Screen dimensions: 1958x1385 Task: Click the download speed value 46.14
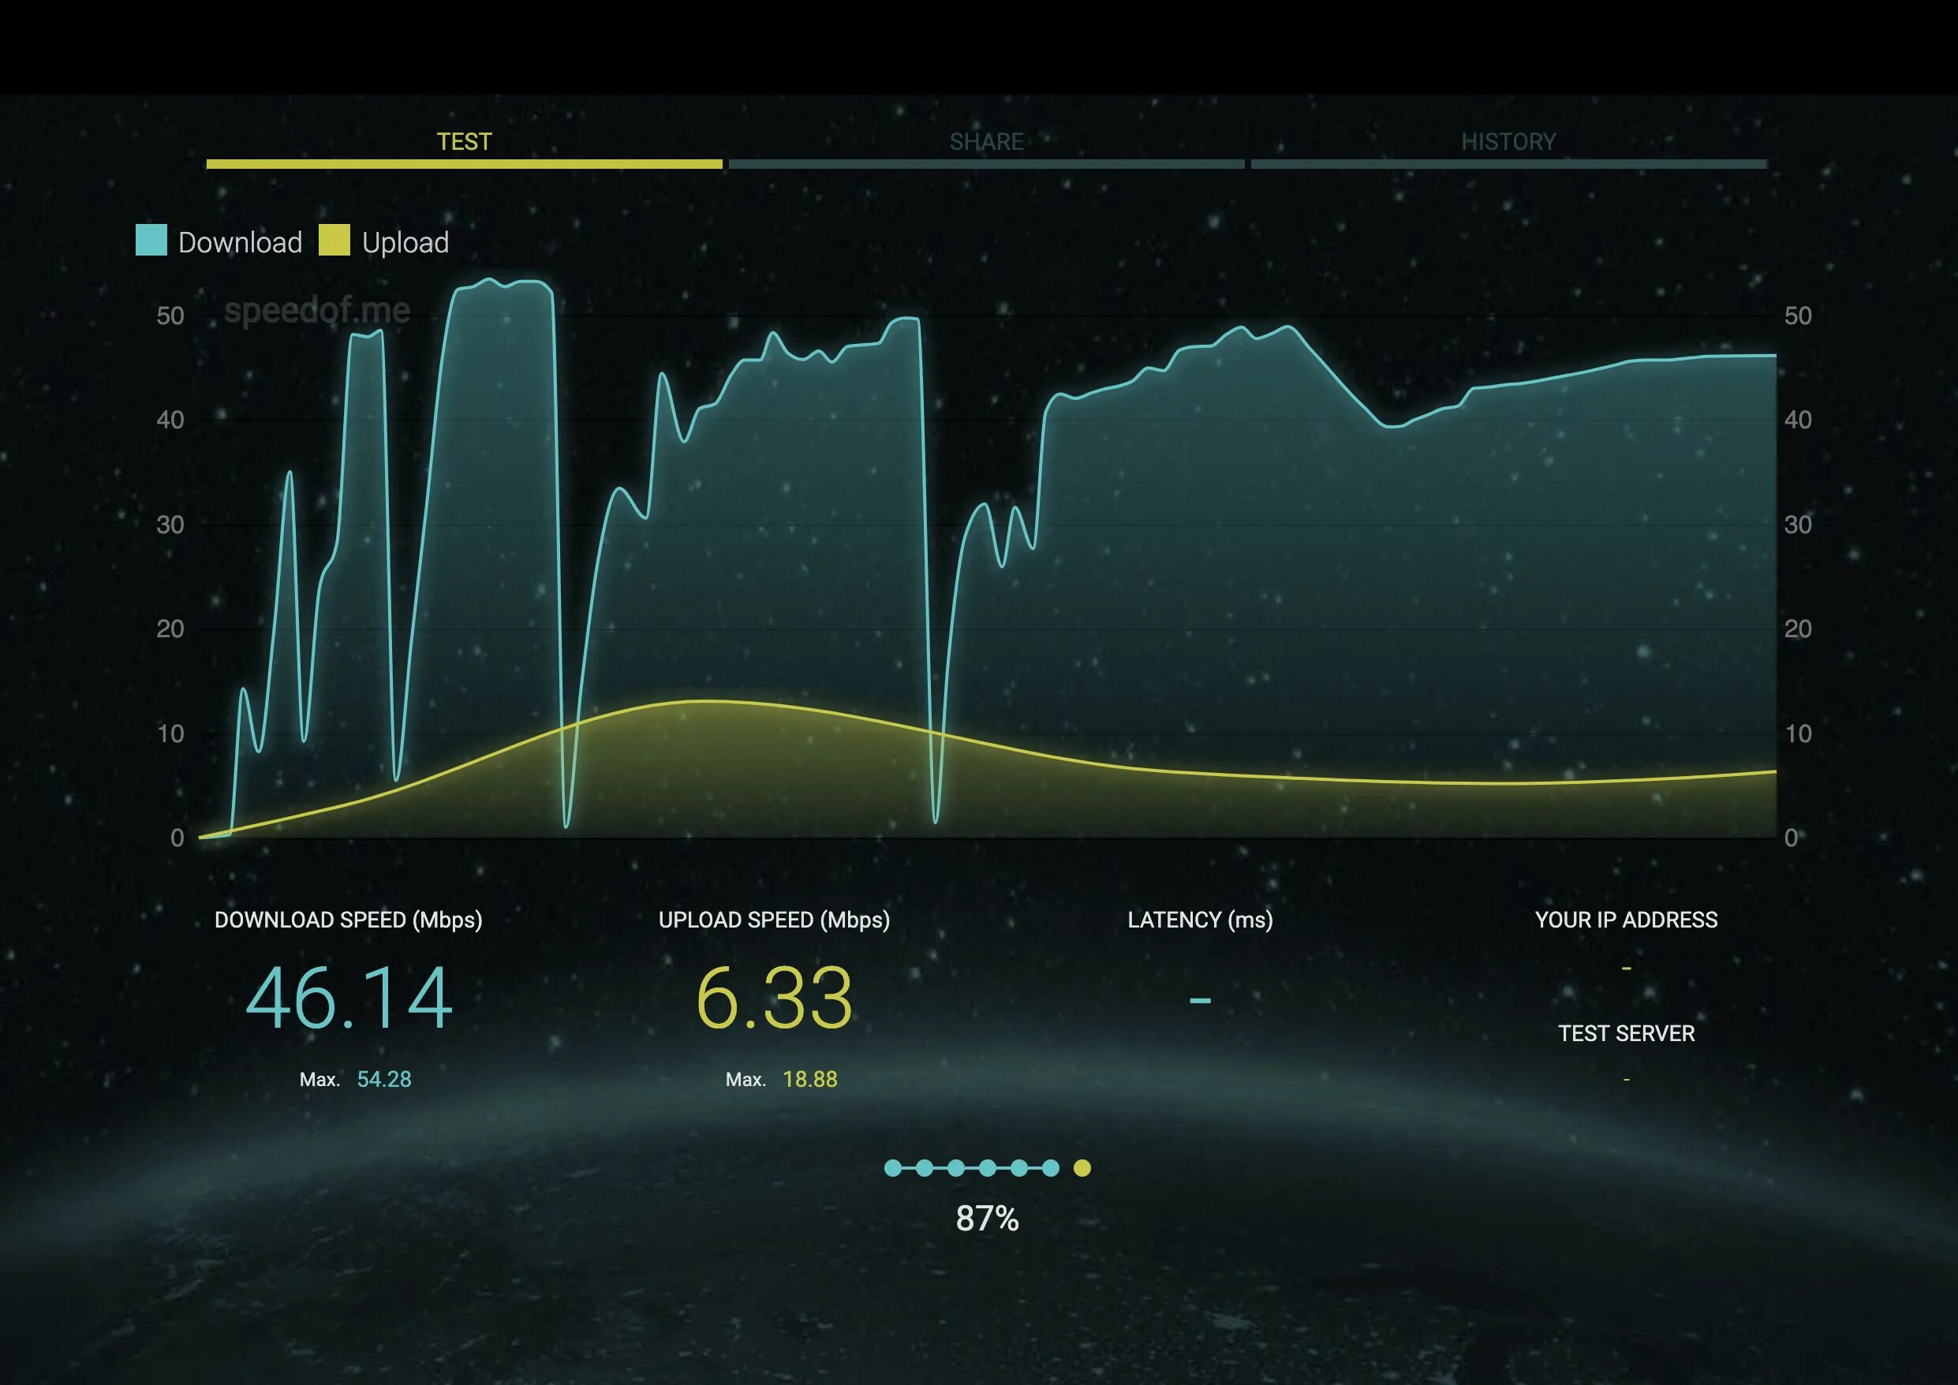[x=349, y=998]
